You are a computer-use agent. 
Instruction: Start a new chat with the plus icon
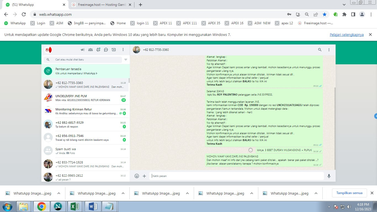coord(114,50)
